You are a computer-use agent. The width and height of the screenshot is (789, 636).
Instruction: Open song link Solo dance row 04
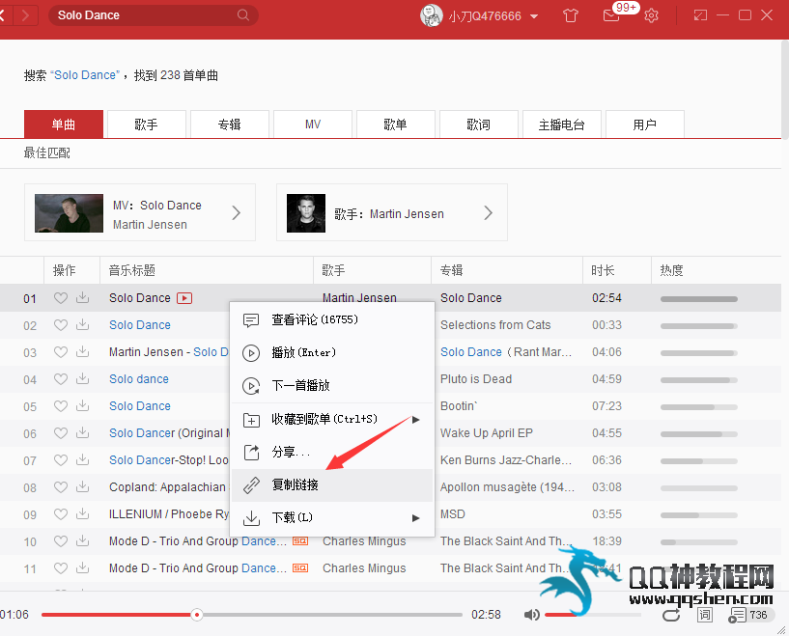139,379
